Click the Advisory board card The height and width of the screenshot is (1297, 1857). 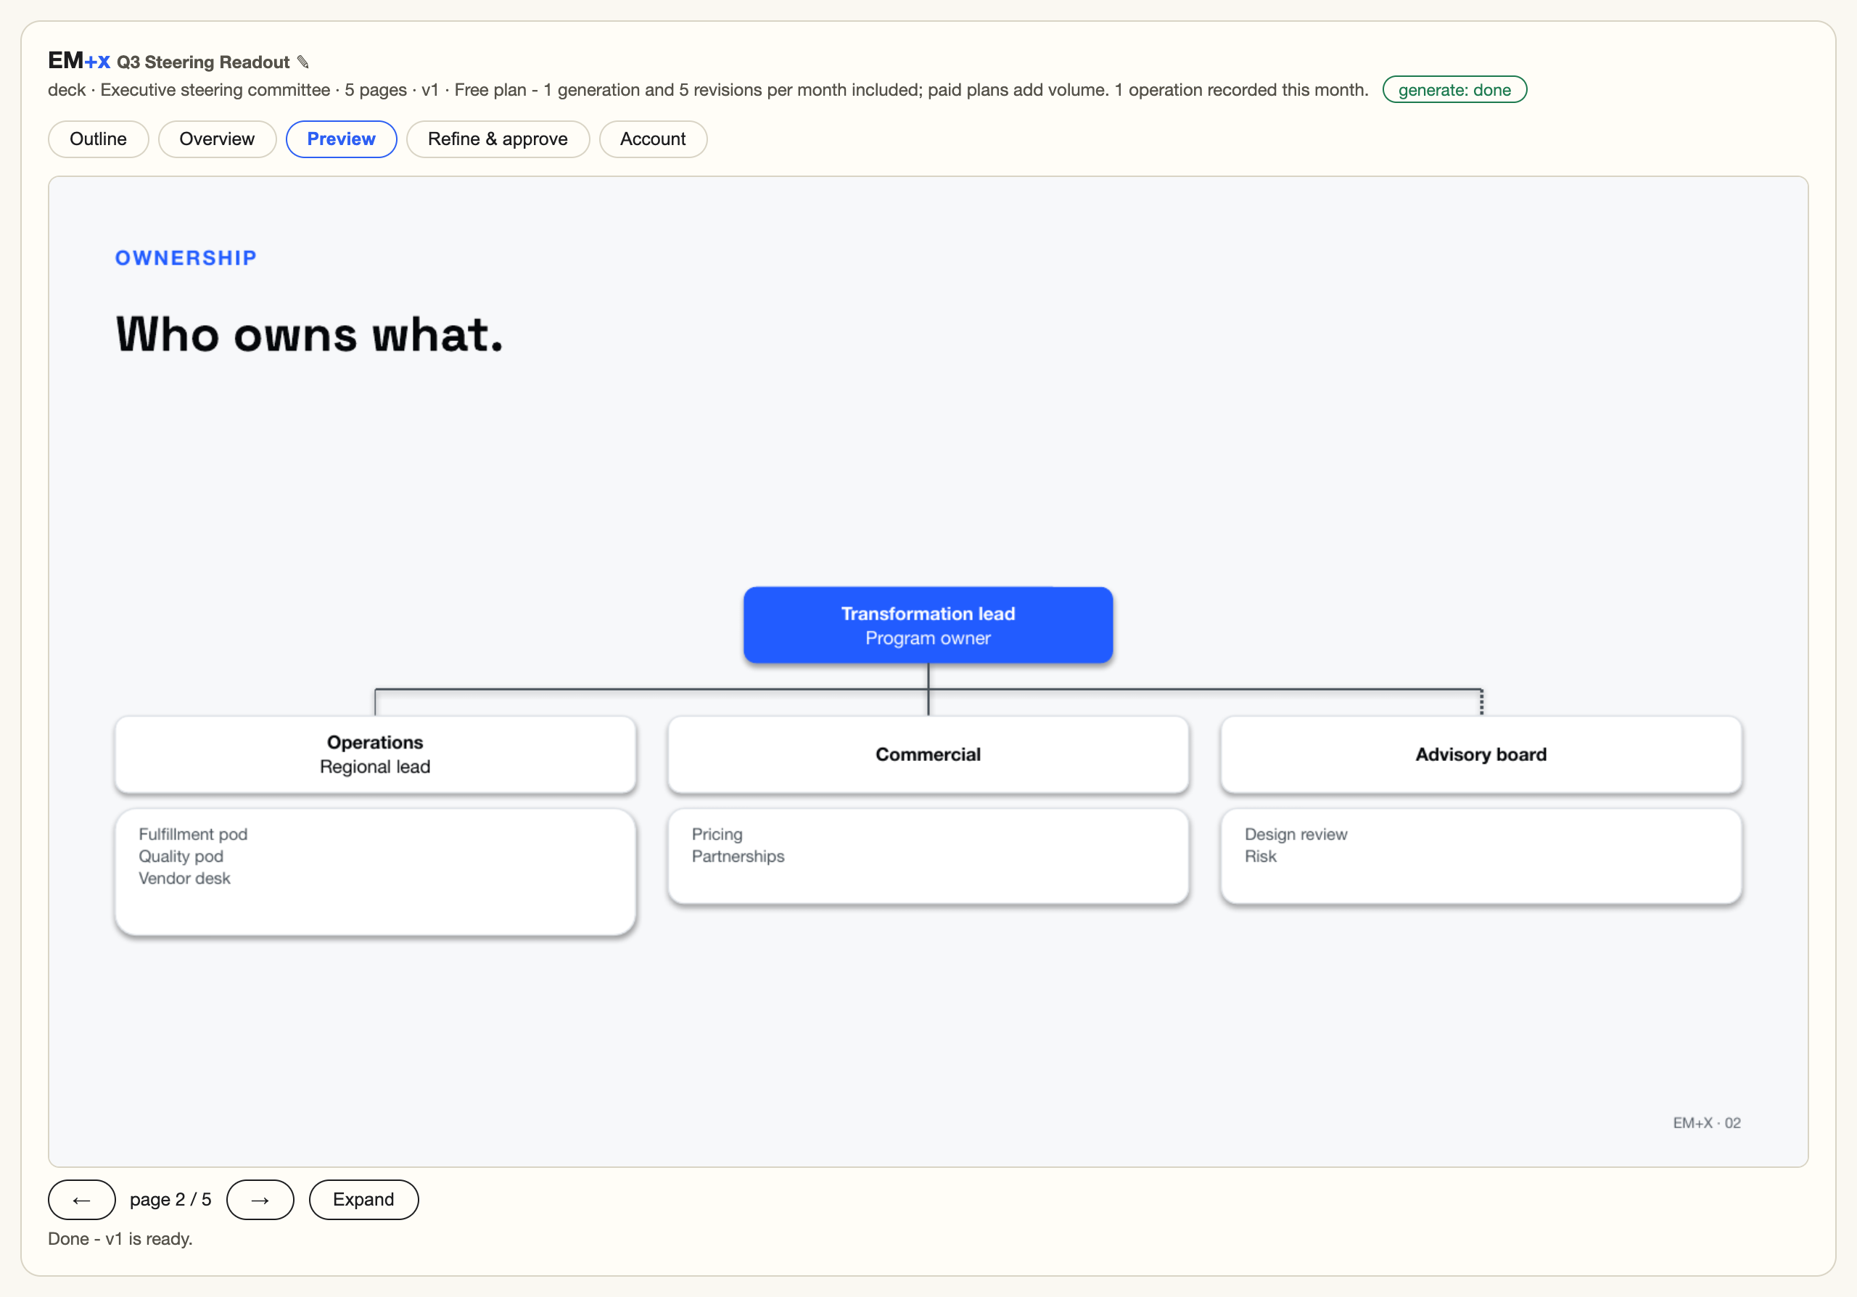tap(1481, 754)
